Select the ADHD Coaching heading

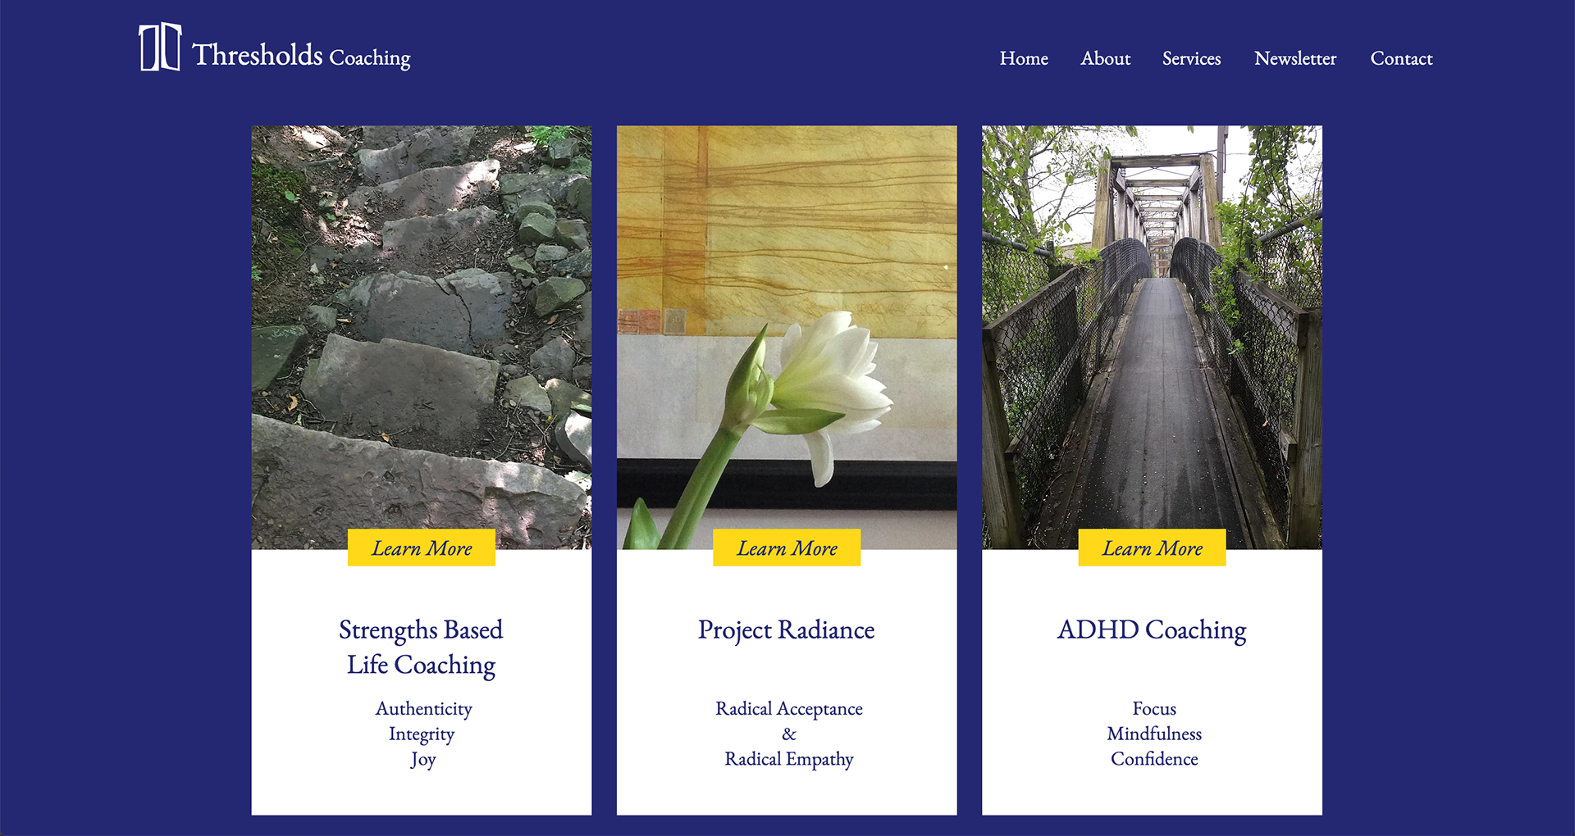(1152, 630)
